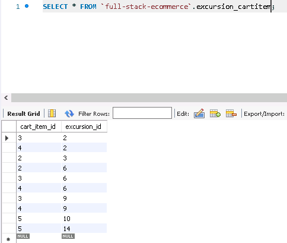This screenshot has height=243, width=287.
Task: Select cart_item_id 3 where excursion_id is 2
Action: 39,138
